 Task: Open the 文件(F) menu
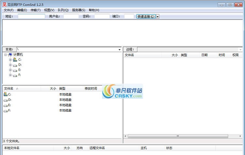point(8,10)
